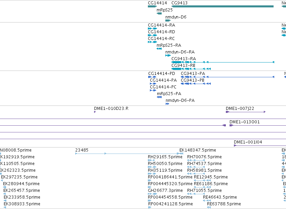Select the CG14414-RD transcript label
Screen dimensions: 286x209
click(x=161, y=32)
